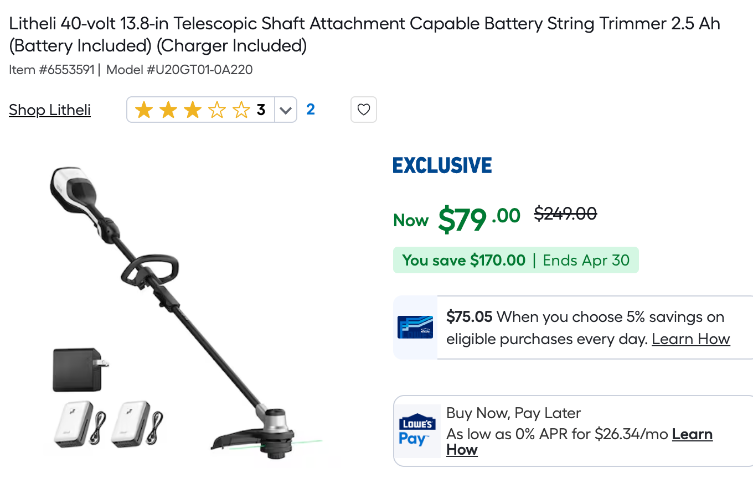Click the blue question count 2

pos(311,109)
